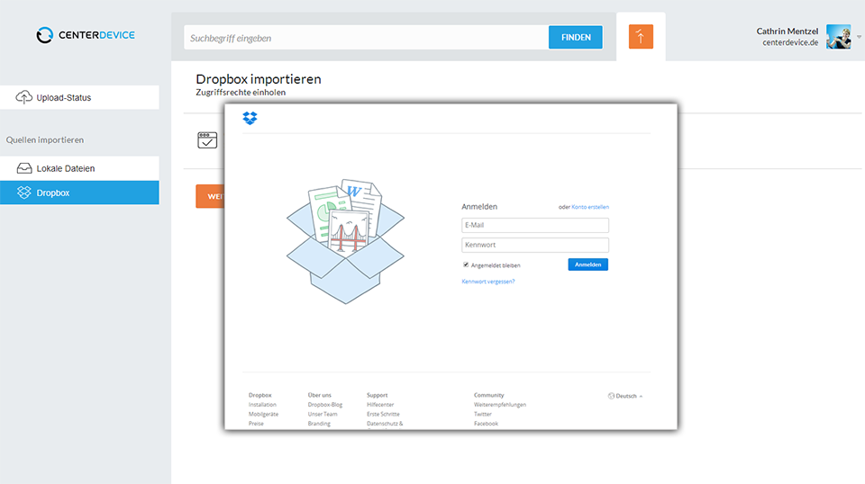This screenshot has height=484, width=865.
Task: Click the Lokale Dateien tray icon
Action: (x=24, y=168)
